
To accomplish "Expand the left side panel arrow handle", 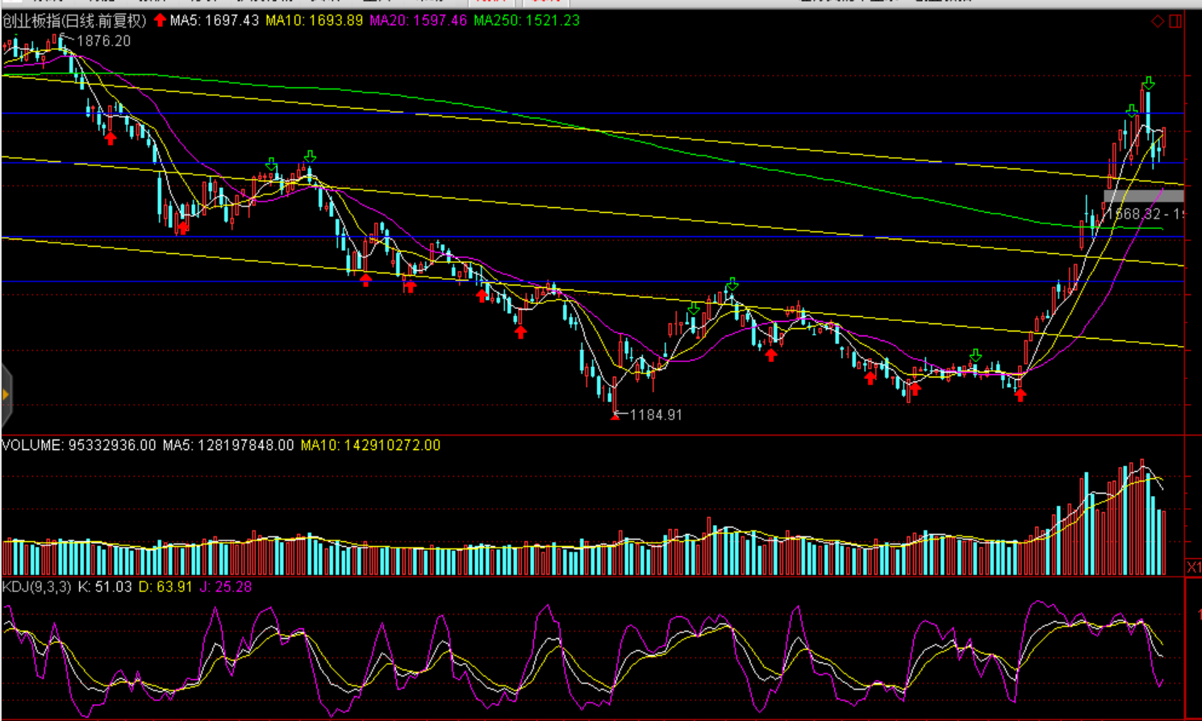I will click(x=6, y=394).
